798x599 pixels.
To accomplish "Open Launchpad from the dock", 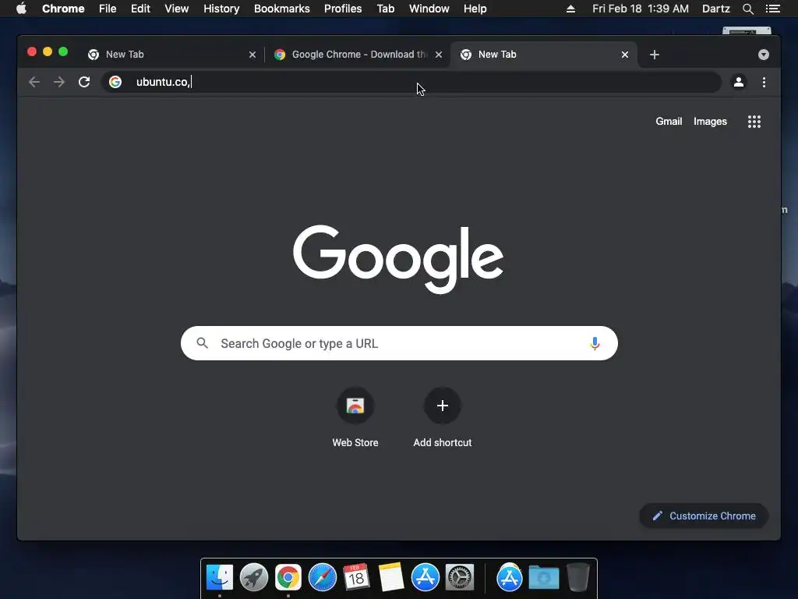I will pyautogui.click(x=254, y=578).
